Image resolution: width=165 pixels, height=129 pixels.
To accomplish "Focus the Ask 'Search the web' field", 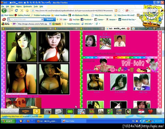I will [x=26, y=19].
